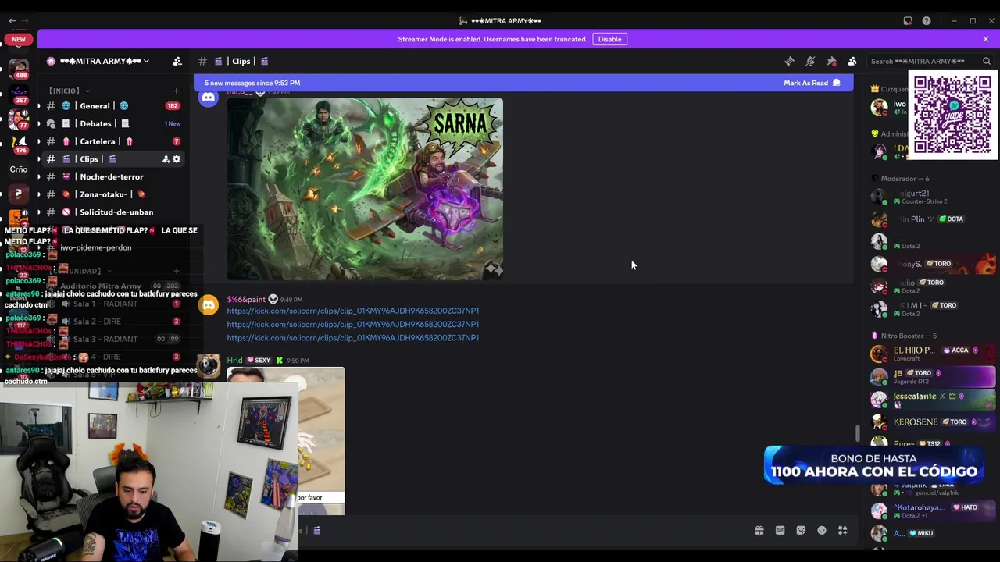
Task: Expand threads arrow beside Cartelera channel
Action: (x=38, y=141)
